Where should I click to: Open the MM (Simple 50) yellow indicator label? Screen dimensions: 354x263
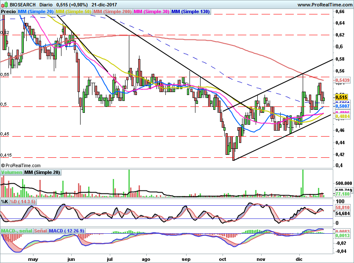tap(73, 12)
